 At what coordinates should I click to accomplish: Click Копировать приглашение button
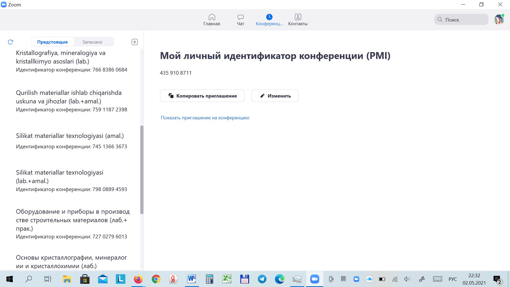[x=202, y=96]
